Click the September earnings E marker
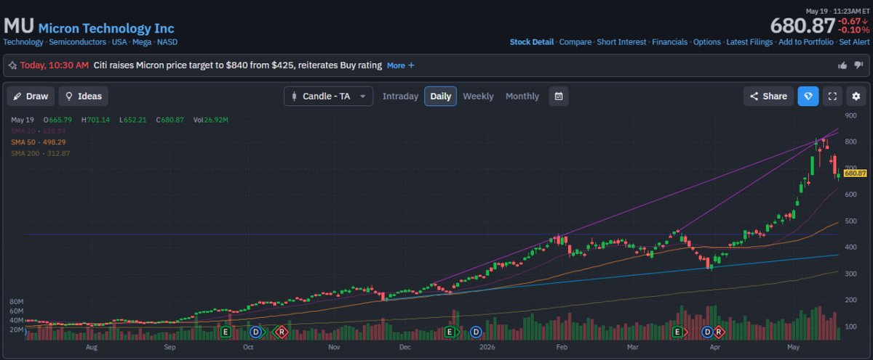This screenshot has width=873, height=360. click(226, 332)
